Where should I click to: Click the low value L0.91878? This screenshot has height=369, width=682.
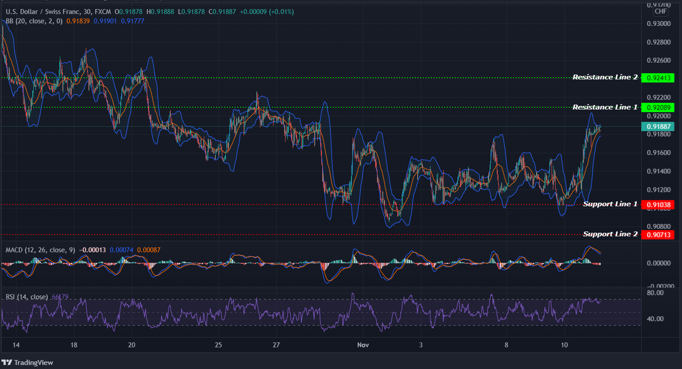tap(191, 12)
